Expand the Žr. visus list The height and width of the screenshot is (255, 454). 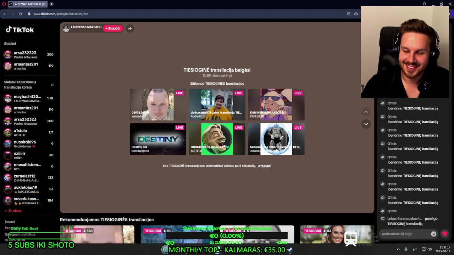[13, 211]
